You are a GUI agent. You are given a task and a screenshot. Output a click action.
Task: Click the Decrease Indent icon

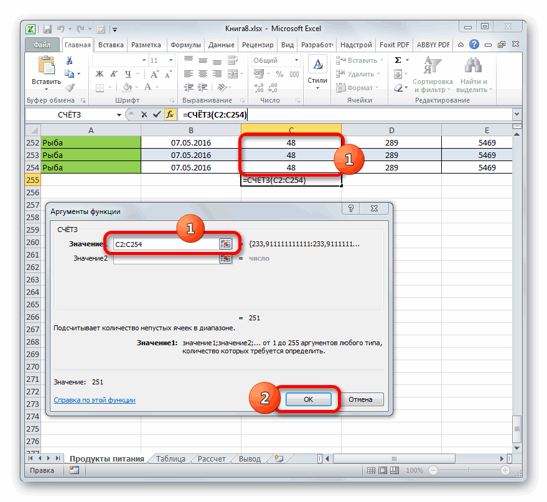coord(189,87)
